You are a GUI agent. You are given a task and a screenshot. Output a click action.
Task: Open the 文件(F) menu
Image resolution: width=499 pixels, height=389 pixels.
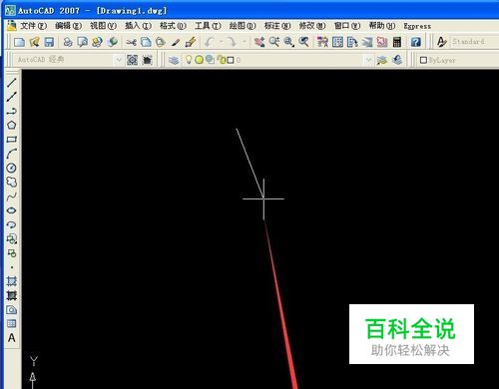pos(33,26)
